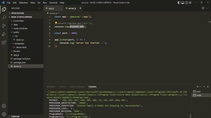
Task: Open the Extensions view
Action: (4, 42)
